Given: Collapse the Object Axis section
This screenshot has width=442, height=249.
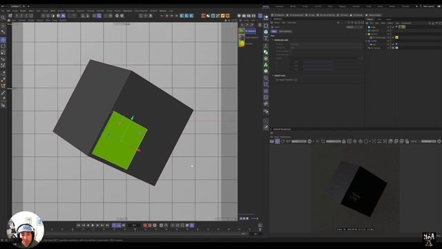Looking at the screenshot, I should tap(273, 75).
